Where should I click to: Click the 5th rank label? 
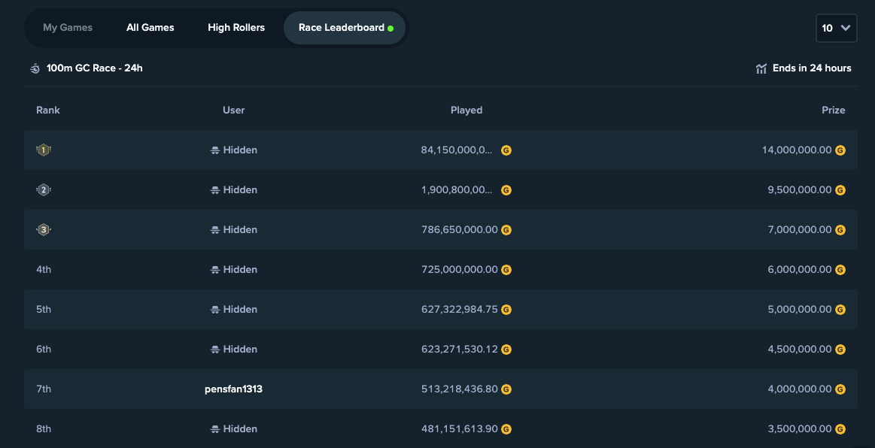point(44,309)
